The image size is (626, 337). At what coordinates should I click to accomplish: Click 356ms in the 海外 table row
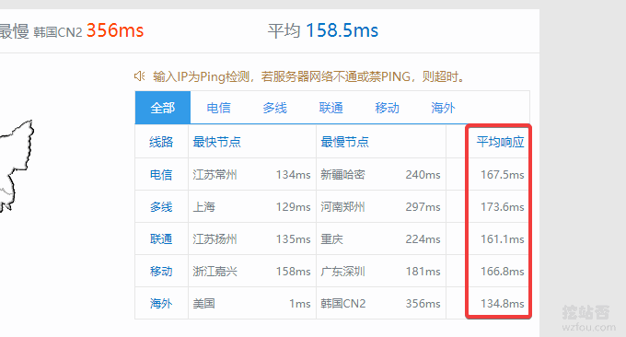click(x=423, y=304)
